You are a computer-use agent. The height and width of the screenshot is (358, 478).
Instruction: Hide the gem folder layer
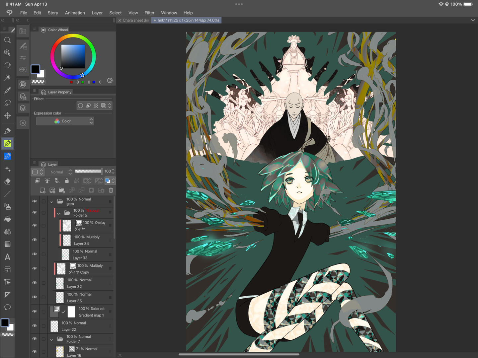point(35,201)
